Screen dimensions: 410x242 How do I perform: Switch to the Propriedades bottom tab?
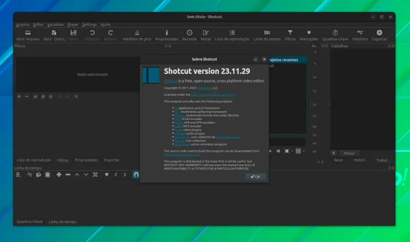click(x=86, y=160)
